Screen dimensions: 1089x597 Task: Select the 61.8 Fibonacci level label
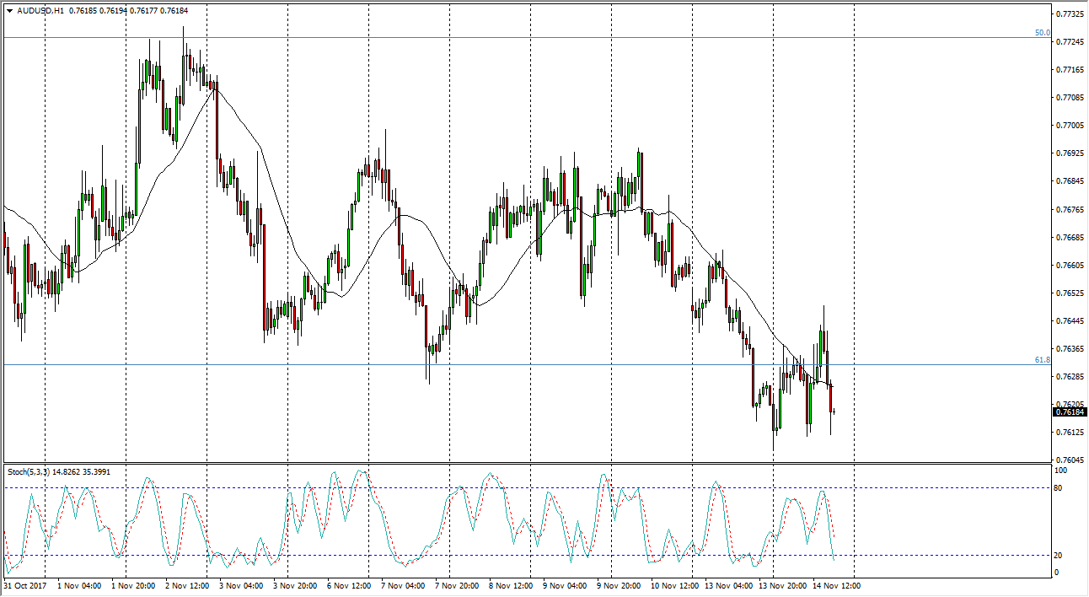[x=1043, y=360]
